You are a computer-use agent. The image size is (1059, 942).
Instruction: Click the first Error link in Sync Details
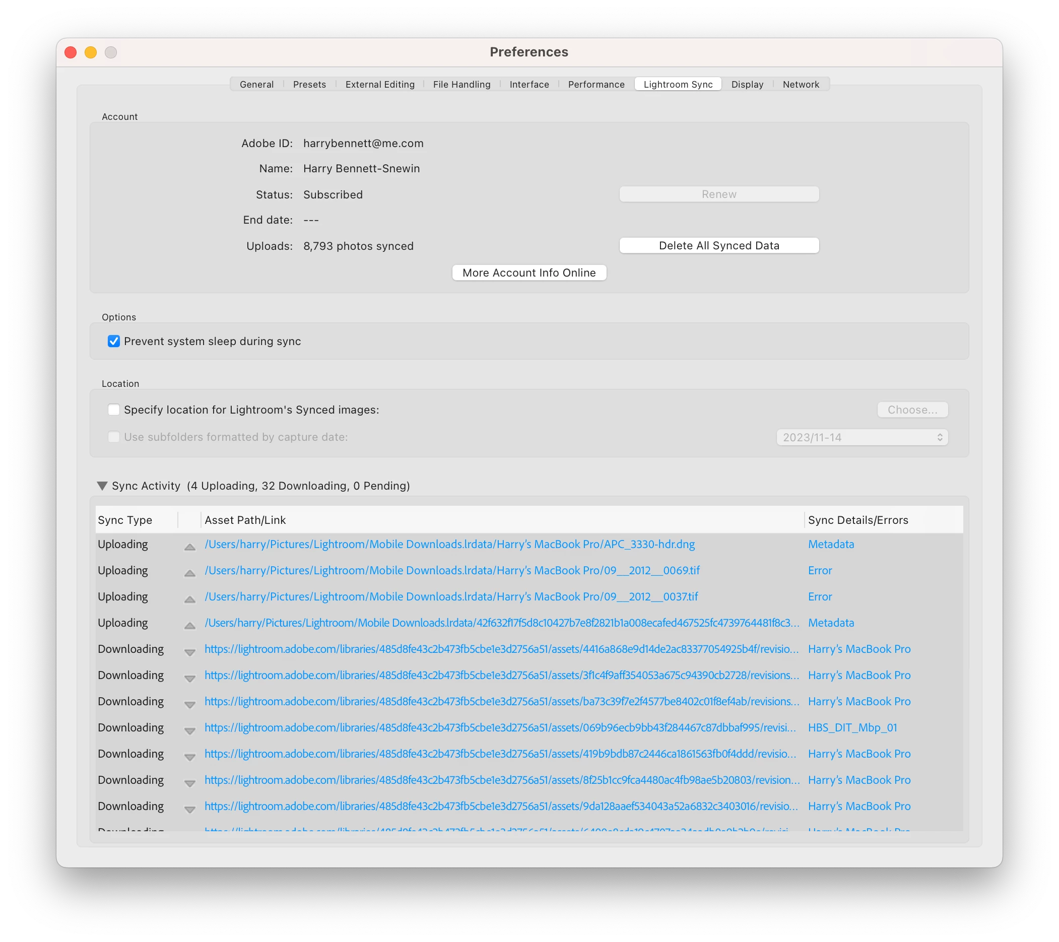820,570
